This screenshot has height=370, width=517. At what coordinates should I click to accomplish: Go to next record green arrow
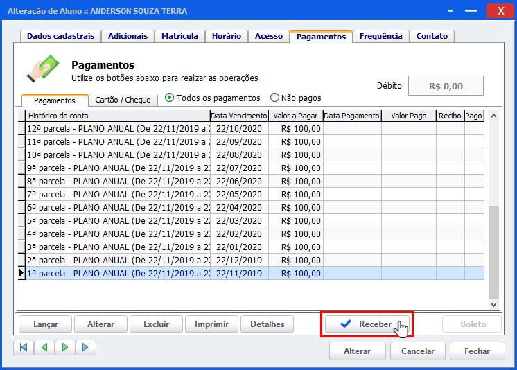coord(65,347)
